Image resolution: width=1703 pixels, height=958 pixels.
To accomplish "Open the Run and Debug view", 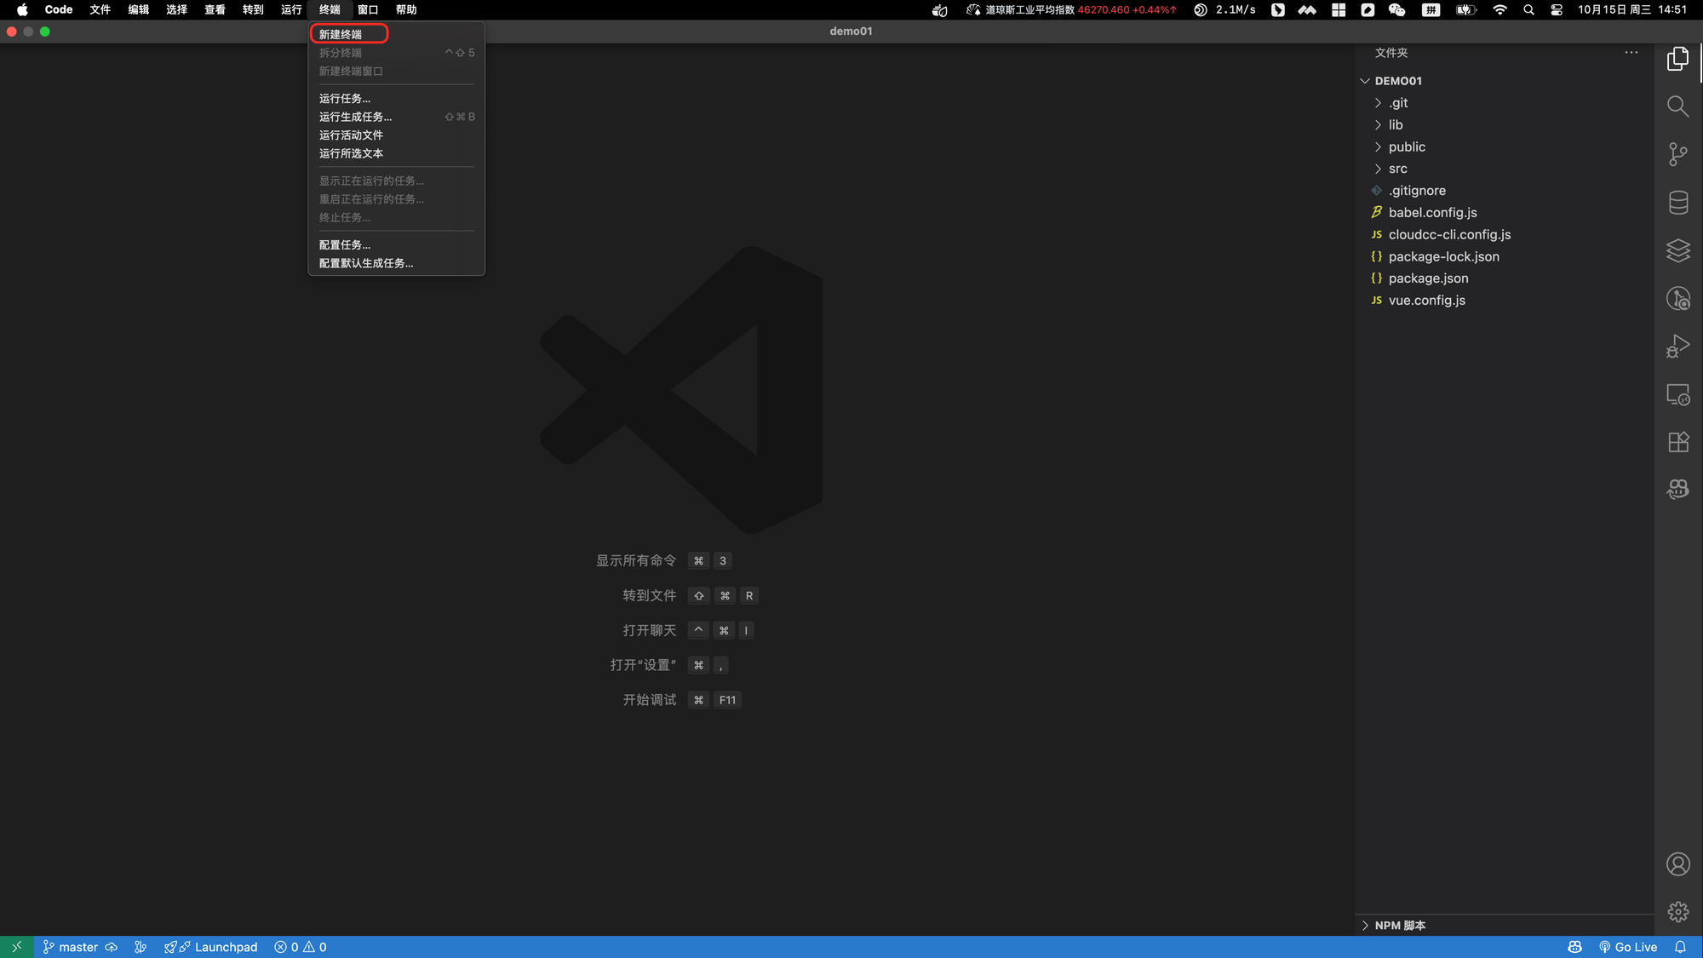I will (x=1677, y=346).
